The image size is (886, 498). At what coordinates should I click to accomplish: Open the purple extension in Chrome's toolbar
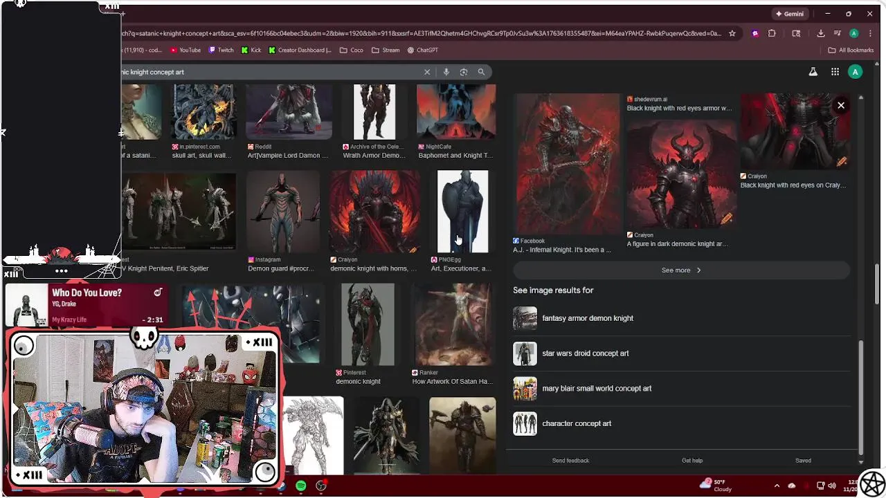[755, 33]
